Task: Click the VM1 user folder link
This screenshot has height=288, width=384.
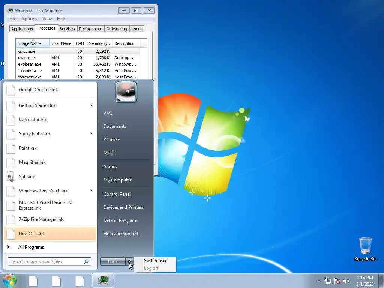Action: pos(108,113)
